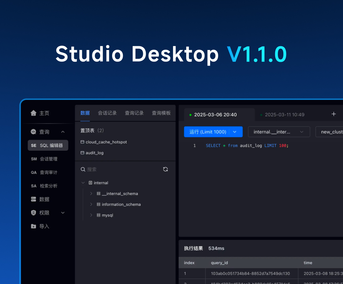Open 查询审计 in the sidebar

[x=44, y=172]
